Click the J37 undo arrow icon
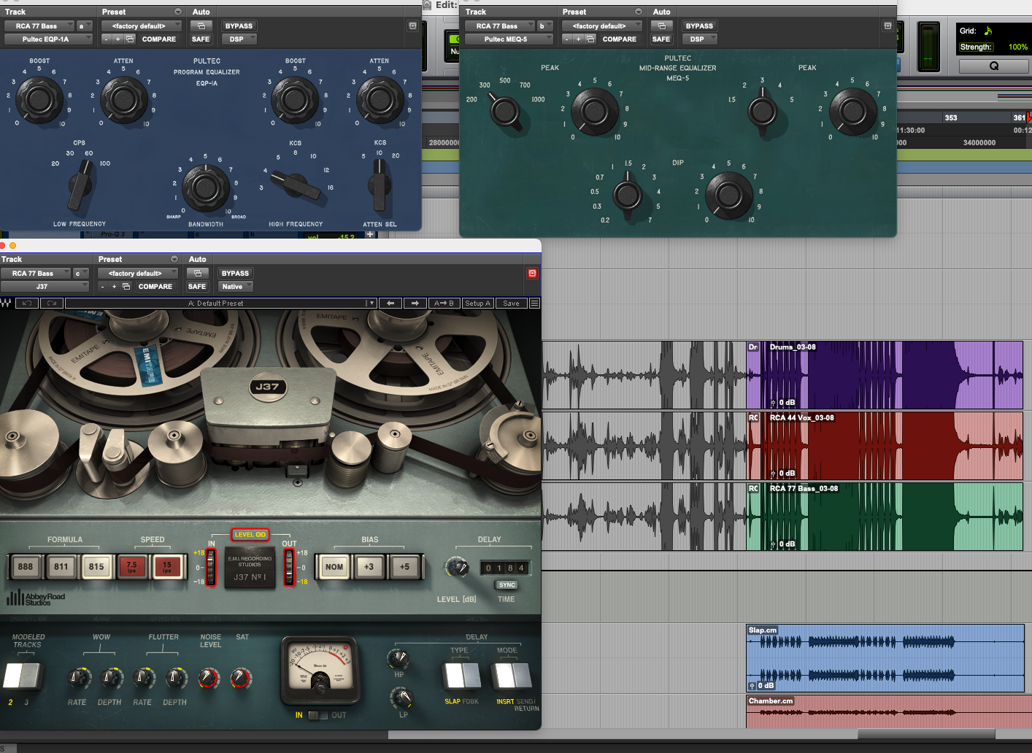This screenshot has height=753, width=1032. 27,303
